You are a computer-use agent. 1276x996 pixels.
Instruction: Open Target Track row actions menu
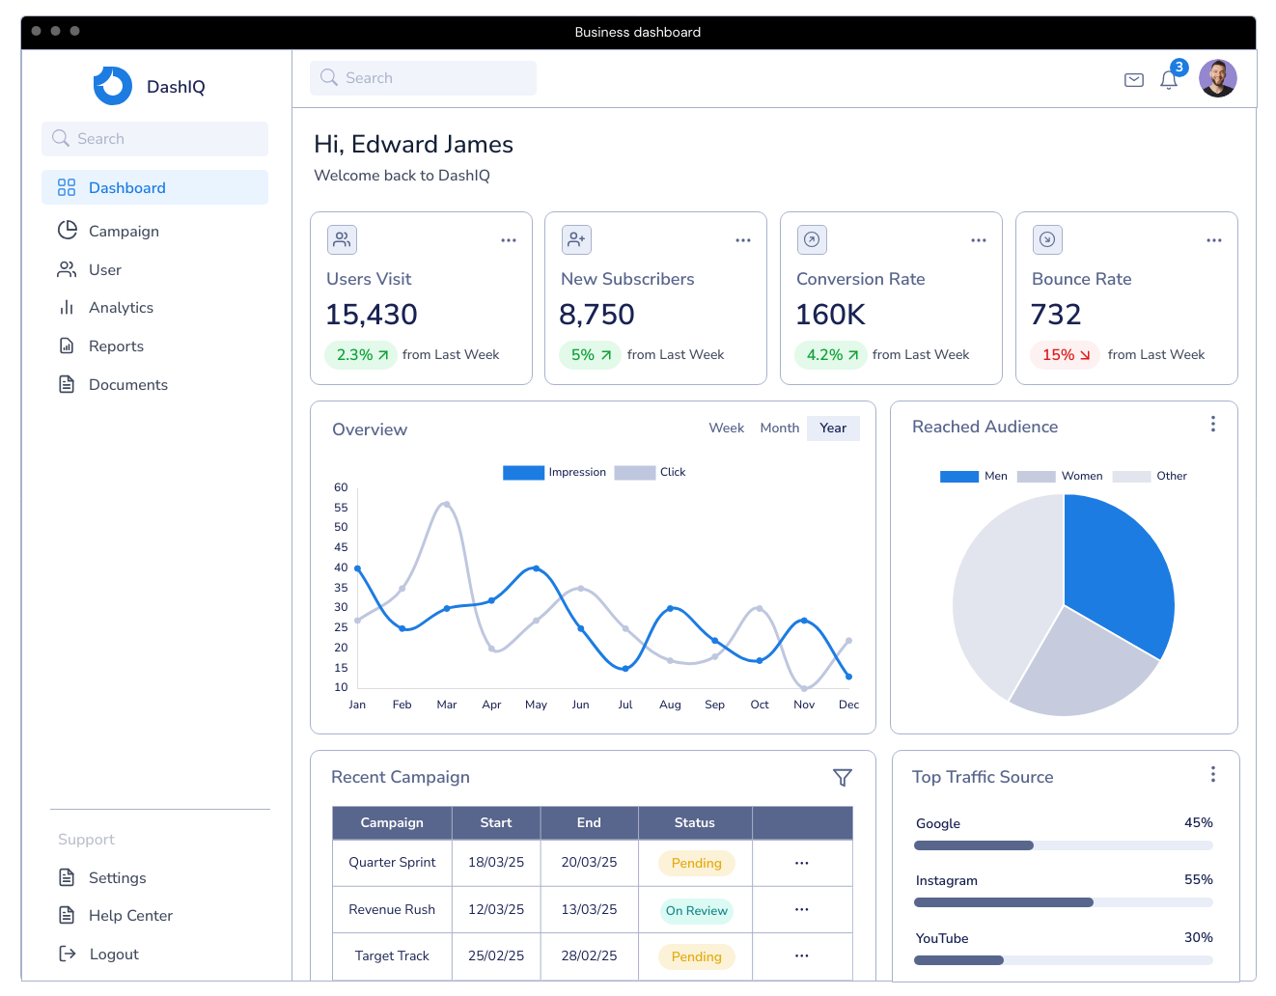click(x=802, y=955)
